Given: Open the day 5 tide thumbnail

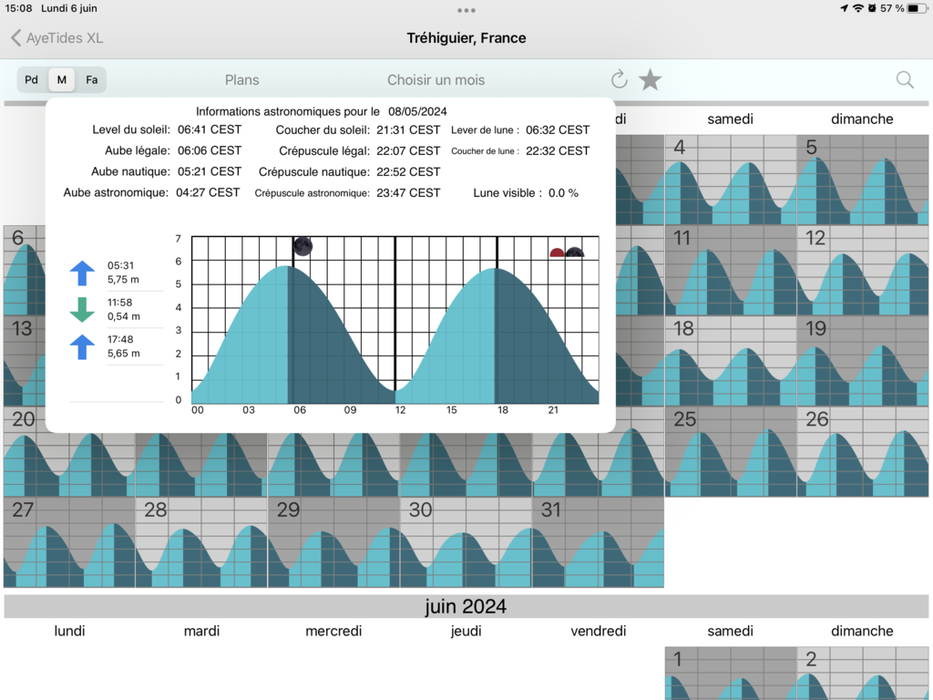Looking at the screenshot, I should pyautogui.click(x=862, y=180).
